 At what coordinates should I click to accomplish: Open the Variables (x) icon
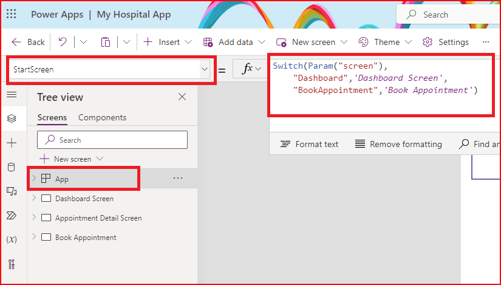click(x=12, y=239)
